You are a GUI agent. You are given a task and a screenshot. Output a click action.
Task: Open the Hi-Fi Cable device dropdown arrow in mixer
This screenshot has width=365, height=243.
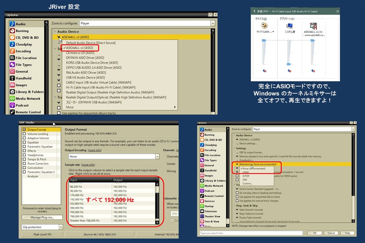273,32
